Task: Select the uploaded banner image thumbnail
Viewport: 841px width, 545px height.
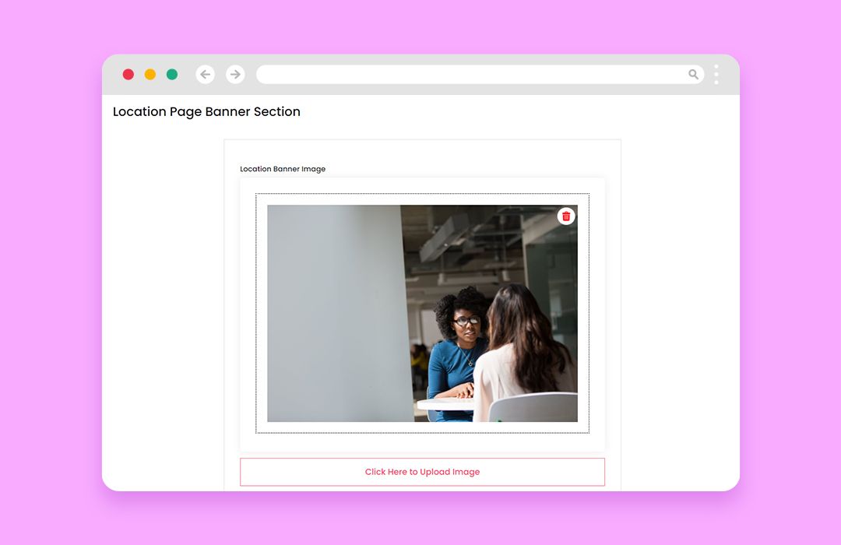Action: click(422, 313)
